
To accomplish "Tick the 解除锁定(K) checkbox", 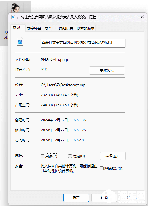I will pos(102,168).
